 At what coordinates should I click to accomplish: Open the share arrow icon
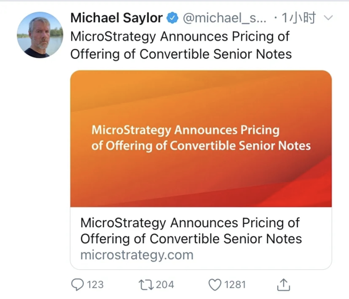[x=284, y=284]
